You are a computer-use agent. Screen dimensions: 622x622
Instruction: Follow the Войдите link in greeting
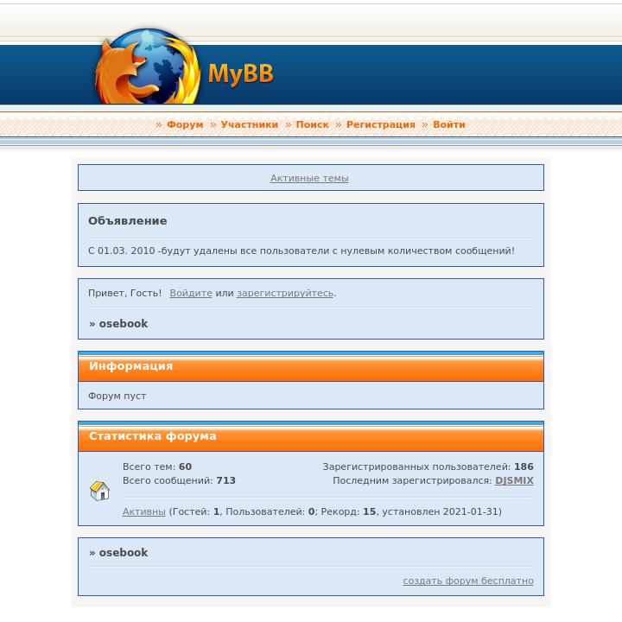click(x=191, y=293)
